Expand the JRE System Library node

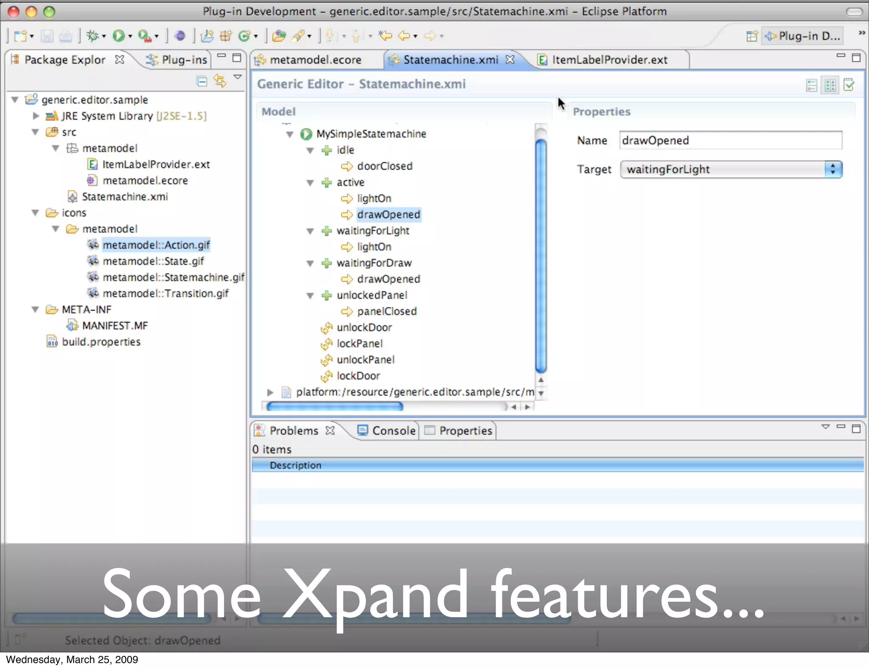tap(36, 116)
